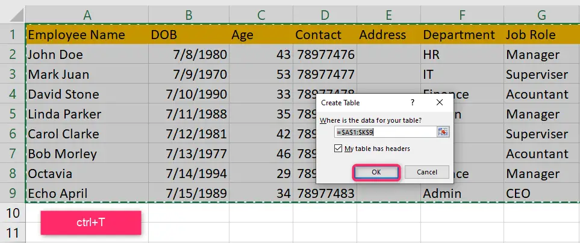
Task: Select column A header
Action: (87, 15)
